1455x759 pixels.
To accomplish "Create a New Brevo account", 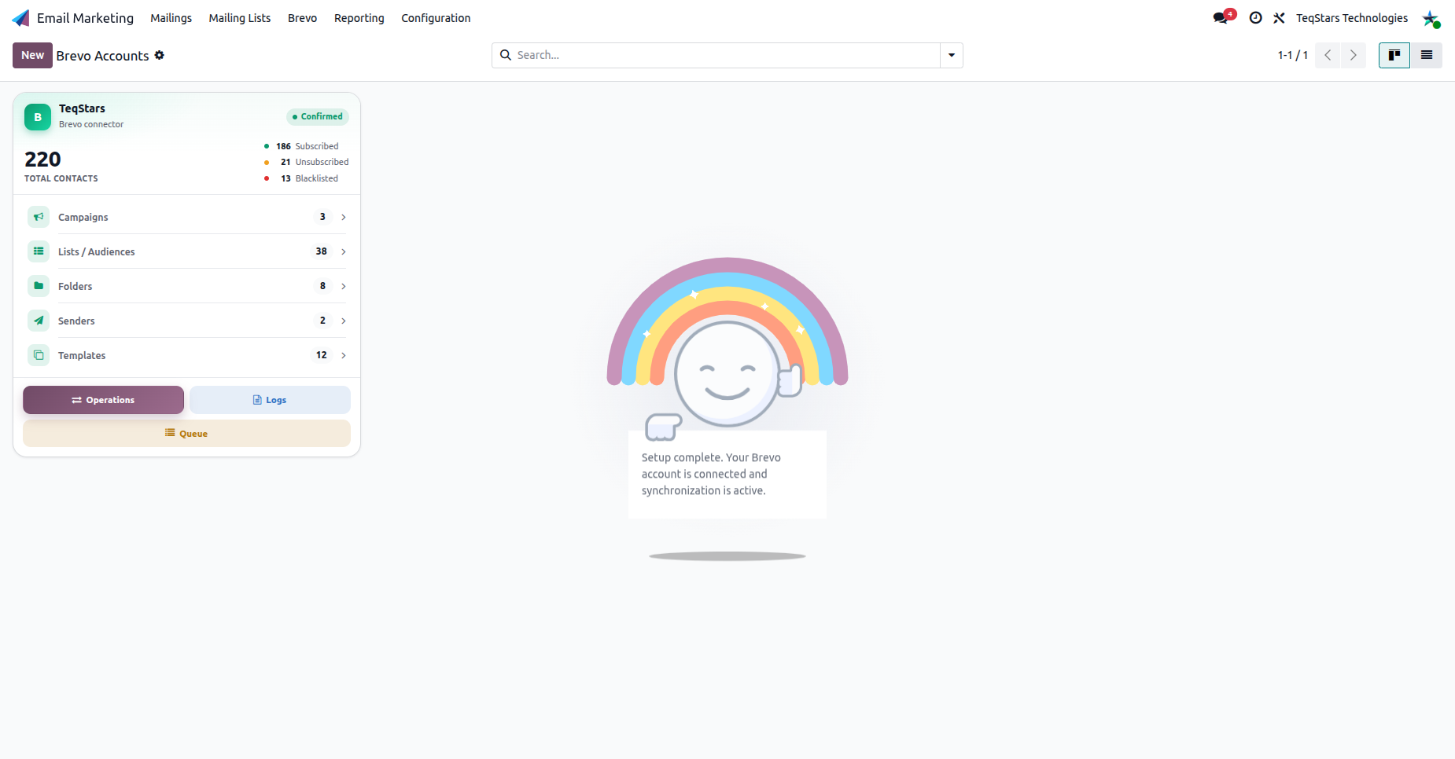I will click(x=32, y=55).
